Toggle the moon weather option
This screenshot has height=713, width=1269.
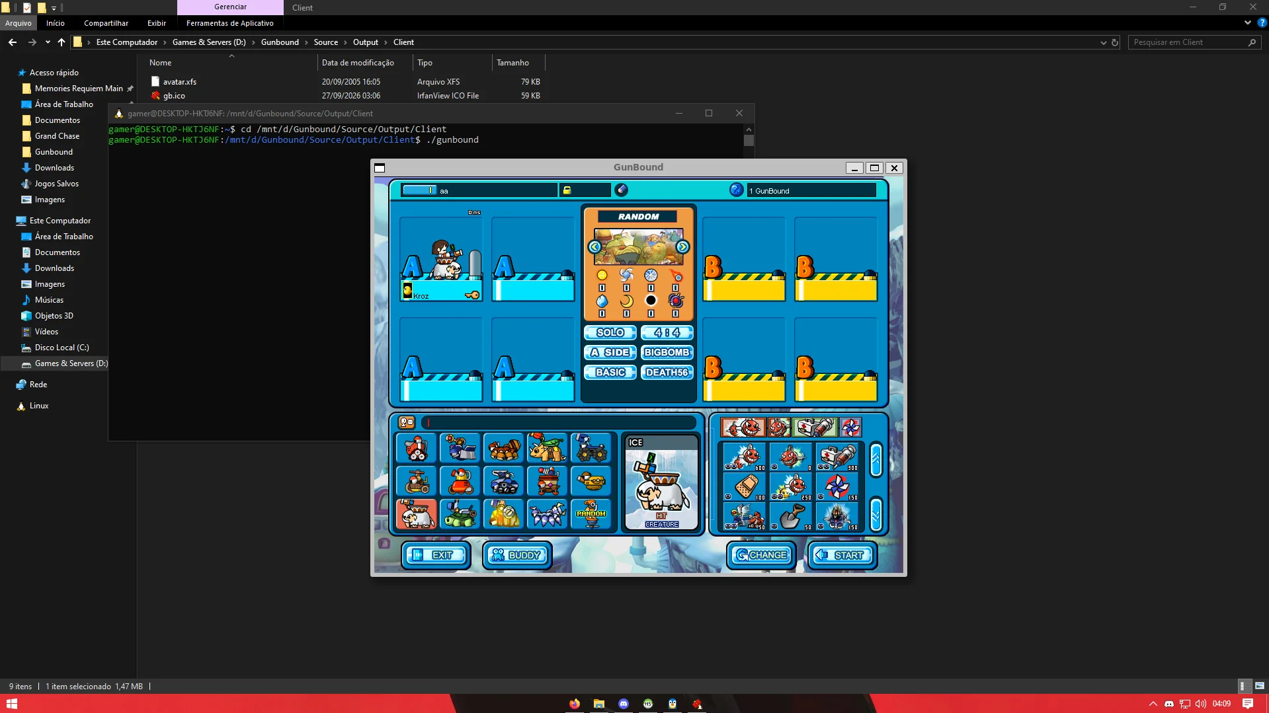[626, 301]
